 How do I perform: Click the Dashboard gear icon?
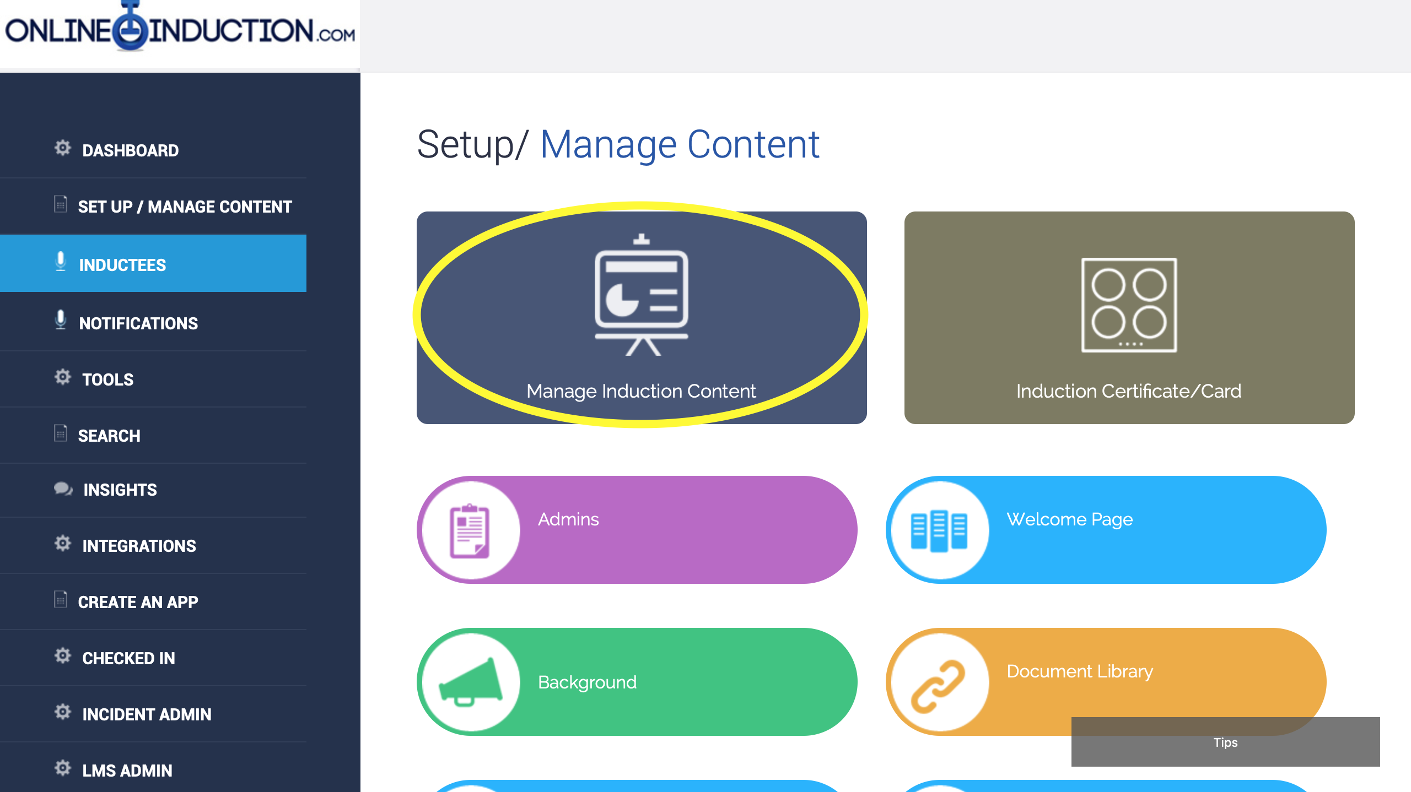[63, 148]
